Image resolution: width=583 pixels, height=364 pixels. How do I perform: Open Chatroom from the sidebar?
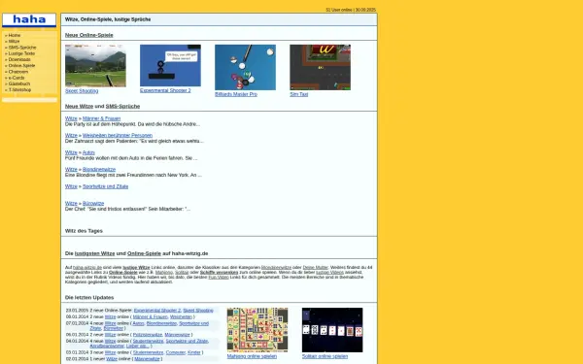point(18,72)
